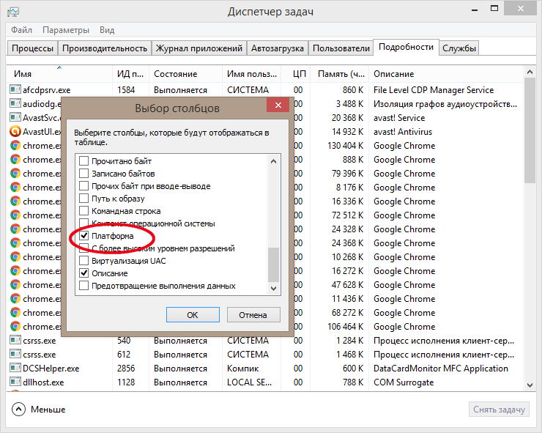Click the Chrome icon in the 72 512 K row

15,215
